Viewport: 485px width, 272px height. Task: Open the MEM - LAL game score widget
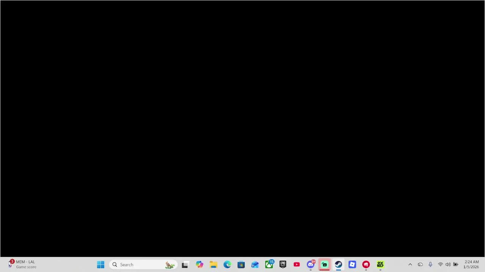[x=23, y=264]
